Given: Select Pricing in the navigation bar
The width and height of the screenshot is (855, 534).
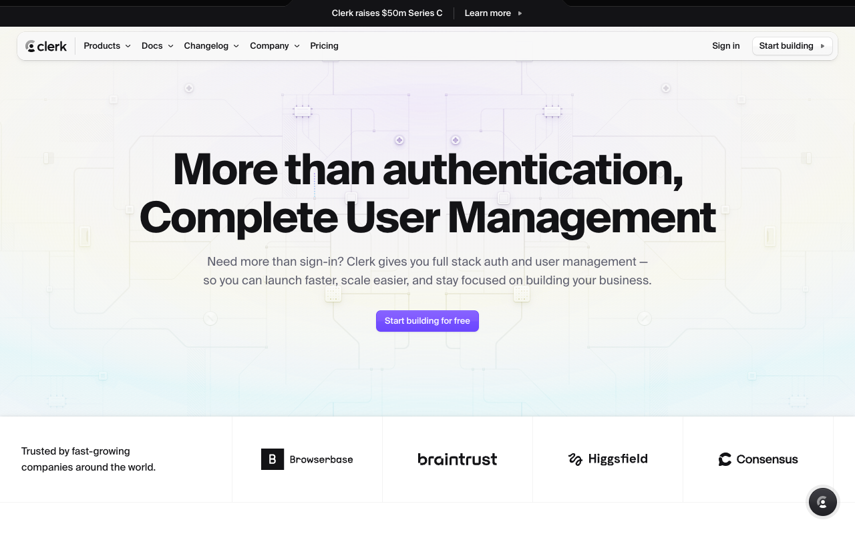Looking at the screenshot, I should pyautogui.click(x=324, y=46).
